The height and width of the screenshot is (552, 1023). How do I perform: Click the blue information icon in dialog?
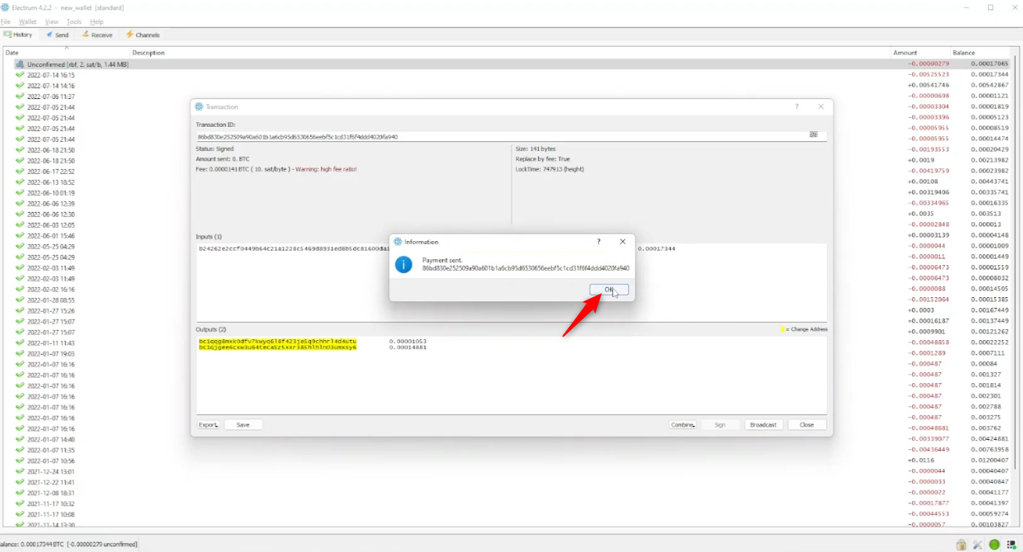(x=403, y=264)
